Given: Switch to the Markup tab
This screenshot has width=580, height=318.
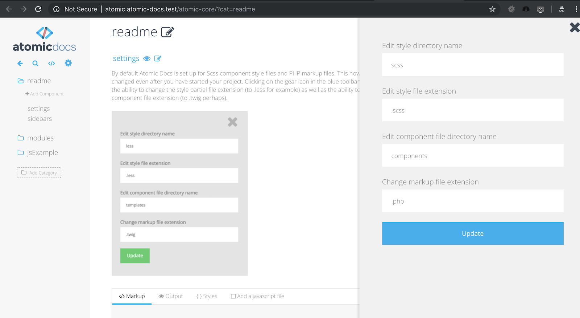Looking at the screenshot, I should coord(132,297).
